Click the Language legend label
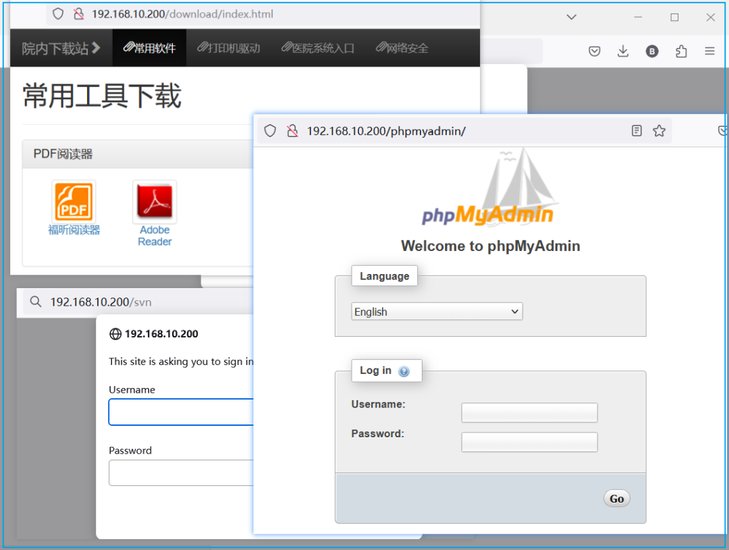This screenshot has height=550, width=729. click(385, 276)
